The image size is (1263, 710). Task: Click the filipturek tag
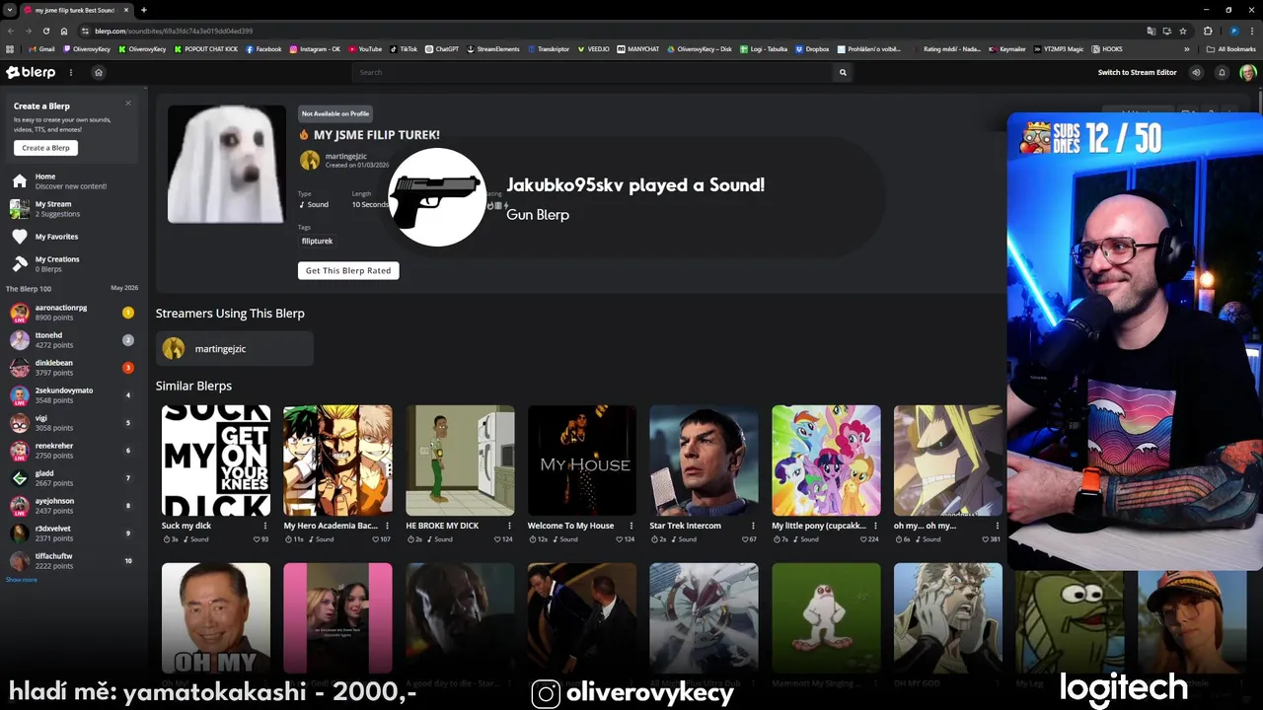point(317,241)
